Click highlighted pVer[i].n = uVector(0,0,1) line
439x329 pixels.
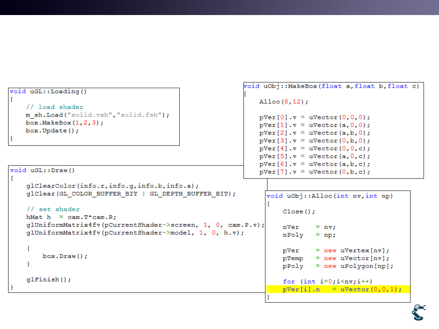(x=338, y=289)
